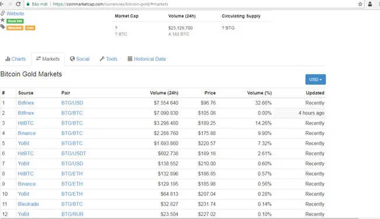Open the Tools tab
Image resolution: width=380 pixels, height=219 pixels.
(x=109, y=59)
